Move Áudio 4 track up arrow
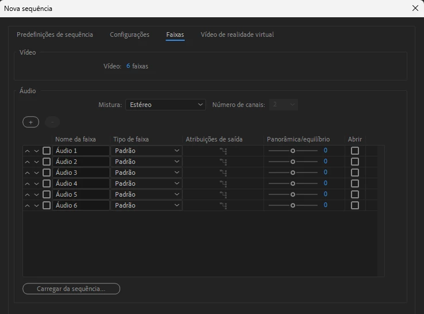Image resolution: width=424 pixels, height=314 pixels. pos(27,184)
